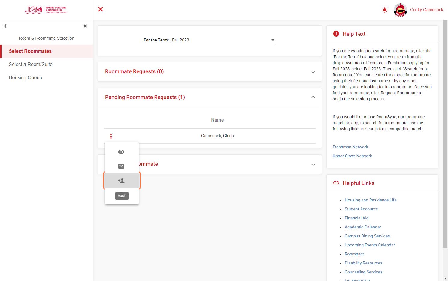This screenshot has width=448, height=281.
Task: Go back with the sidebar left chevron
Action: point(5,26)
